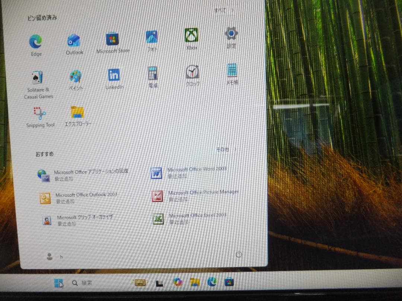Open Microsoft クリップ オーガナイザ recommended item

(77, 220)
